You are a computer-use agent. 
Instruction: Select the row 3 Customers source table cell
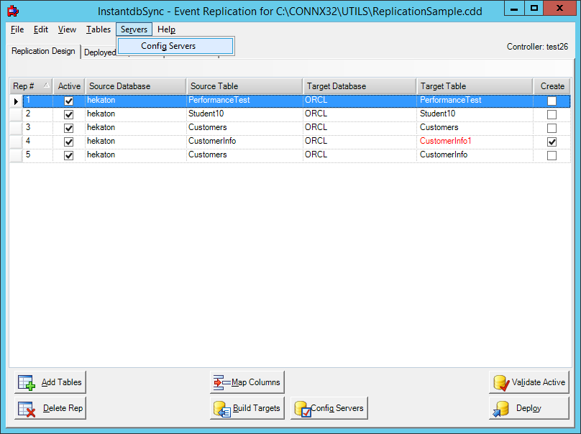(x=244, y=127)
